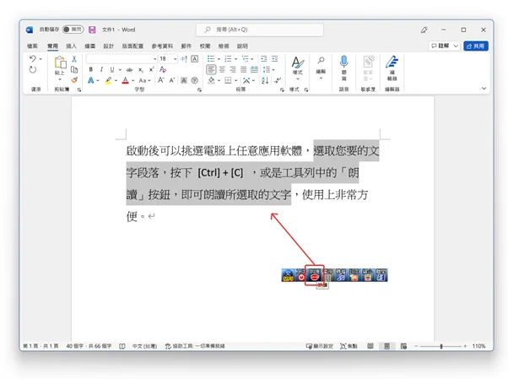Expand the underline style dropdown arrow
Image resolution: width=508 pixels, height=379 pixels.
[120, 70]
